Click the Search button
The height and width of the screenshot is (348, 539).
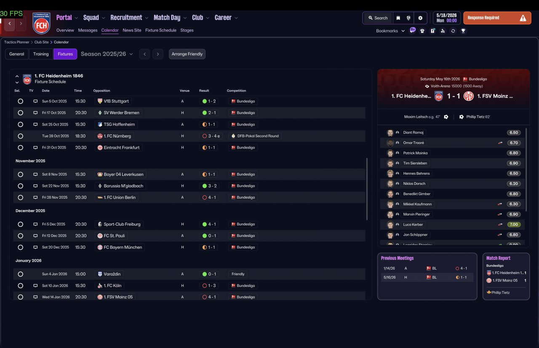(378, 18)
